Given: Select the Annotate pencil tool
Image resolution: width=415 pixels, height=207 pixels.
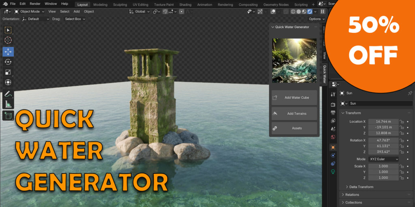Looking at the screenshot, I should [8, 95].
